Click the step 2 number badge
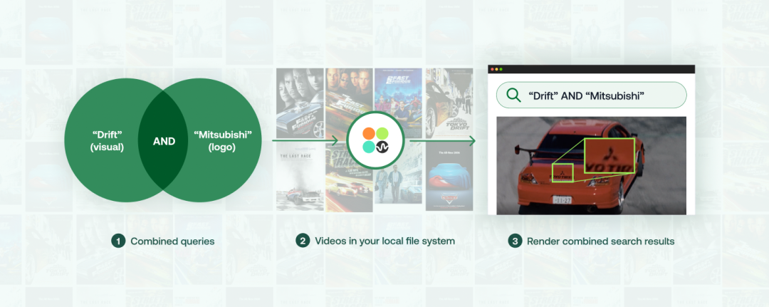The width and height of the screenshot is (769, 307). [303, 241]
